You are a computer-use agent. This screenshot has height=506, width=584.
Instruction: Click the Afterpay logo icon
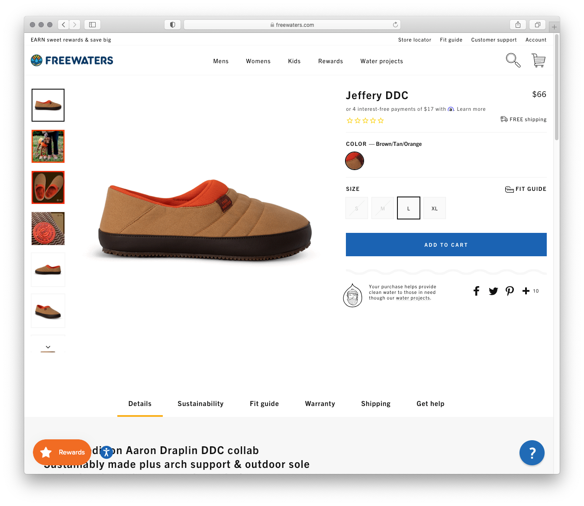click(x=451, y=109)
